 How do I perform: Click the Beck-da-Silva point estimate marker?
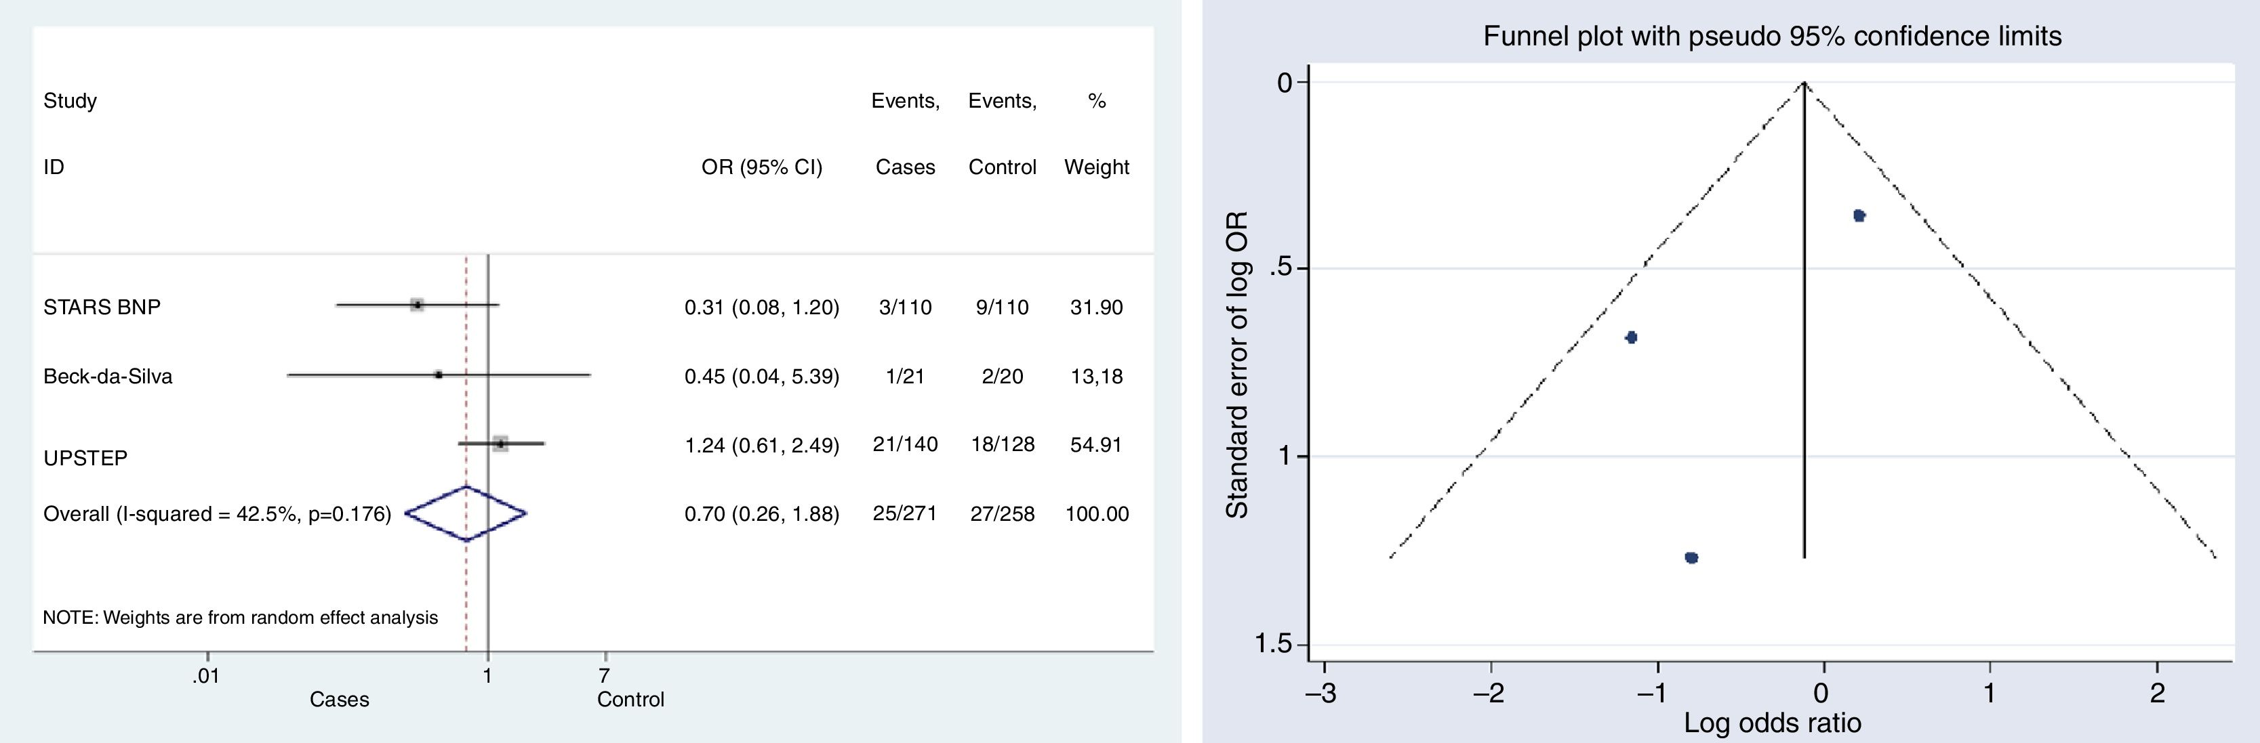coord(439,375)
